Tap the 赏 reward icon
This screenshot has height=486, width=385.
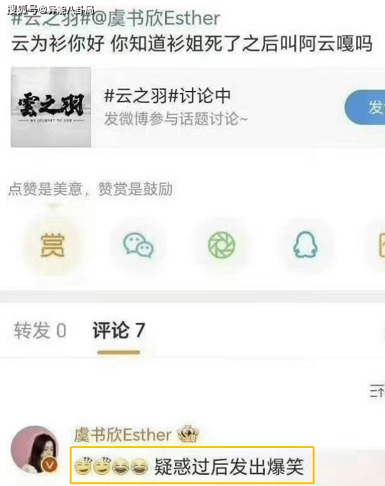(52, 245)
